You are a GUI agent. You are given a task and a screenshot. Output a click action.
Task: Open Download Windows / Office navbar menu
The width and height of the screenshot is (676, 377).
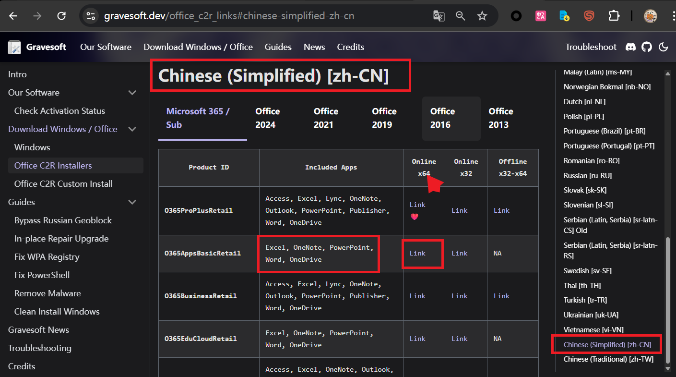198,47
